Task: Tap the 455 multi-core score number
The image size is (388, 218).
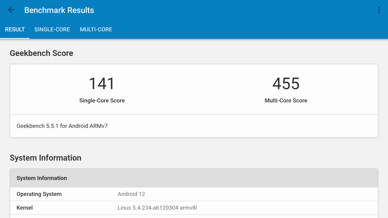Action: pyautogui.click(x=286, y=84)
